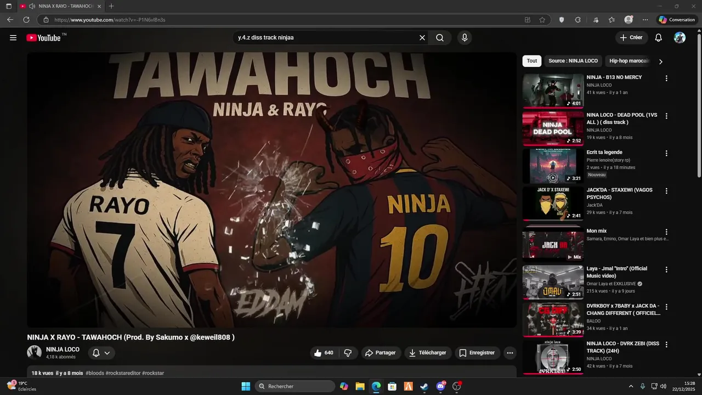Open options for NINJA LOCO - DEAD POOL

pos(666,116)
